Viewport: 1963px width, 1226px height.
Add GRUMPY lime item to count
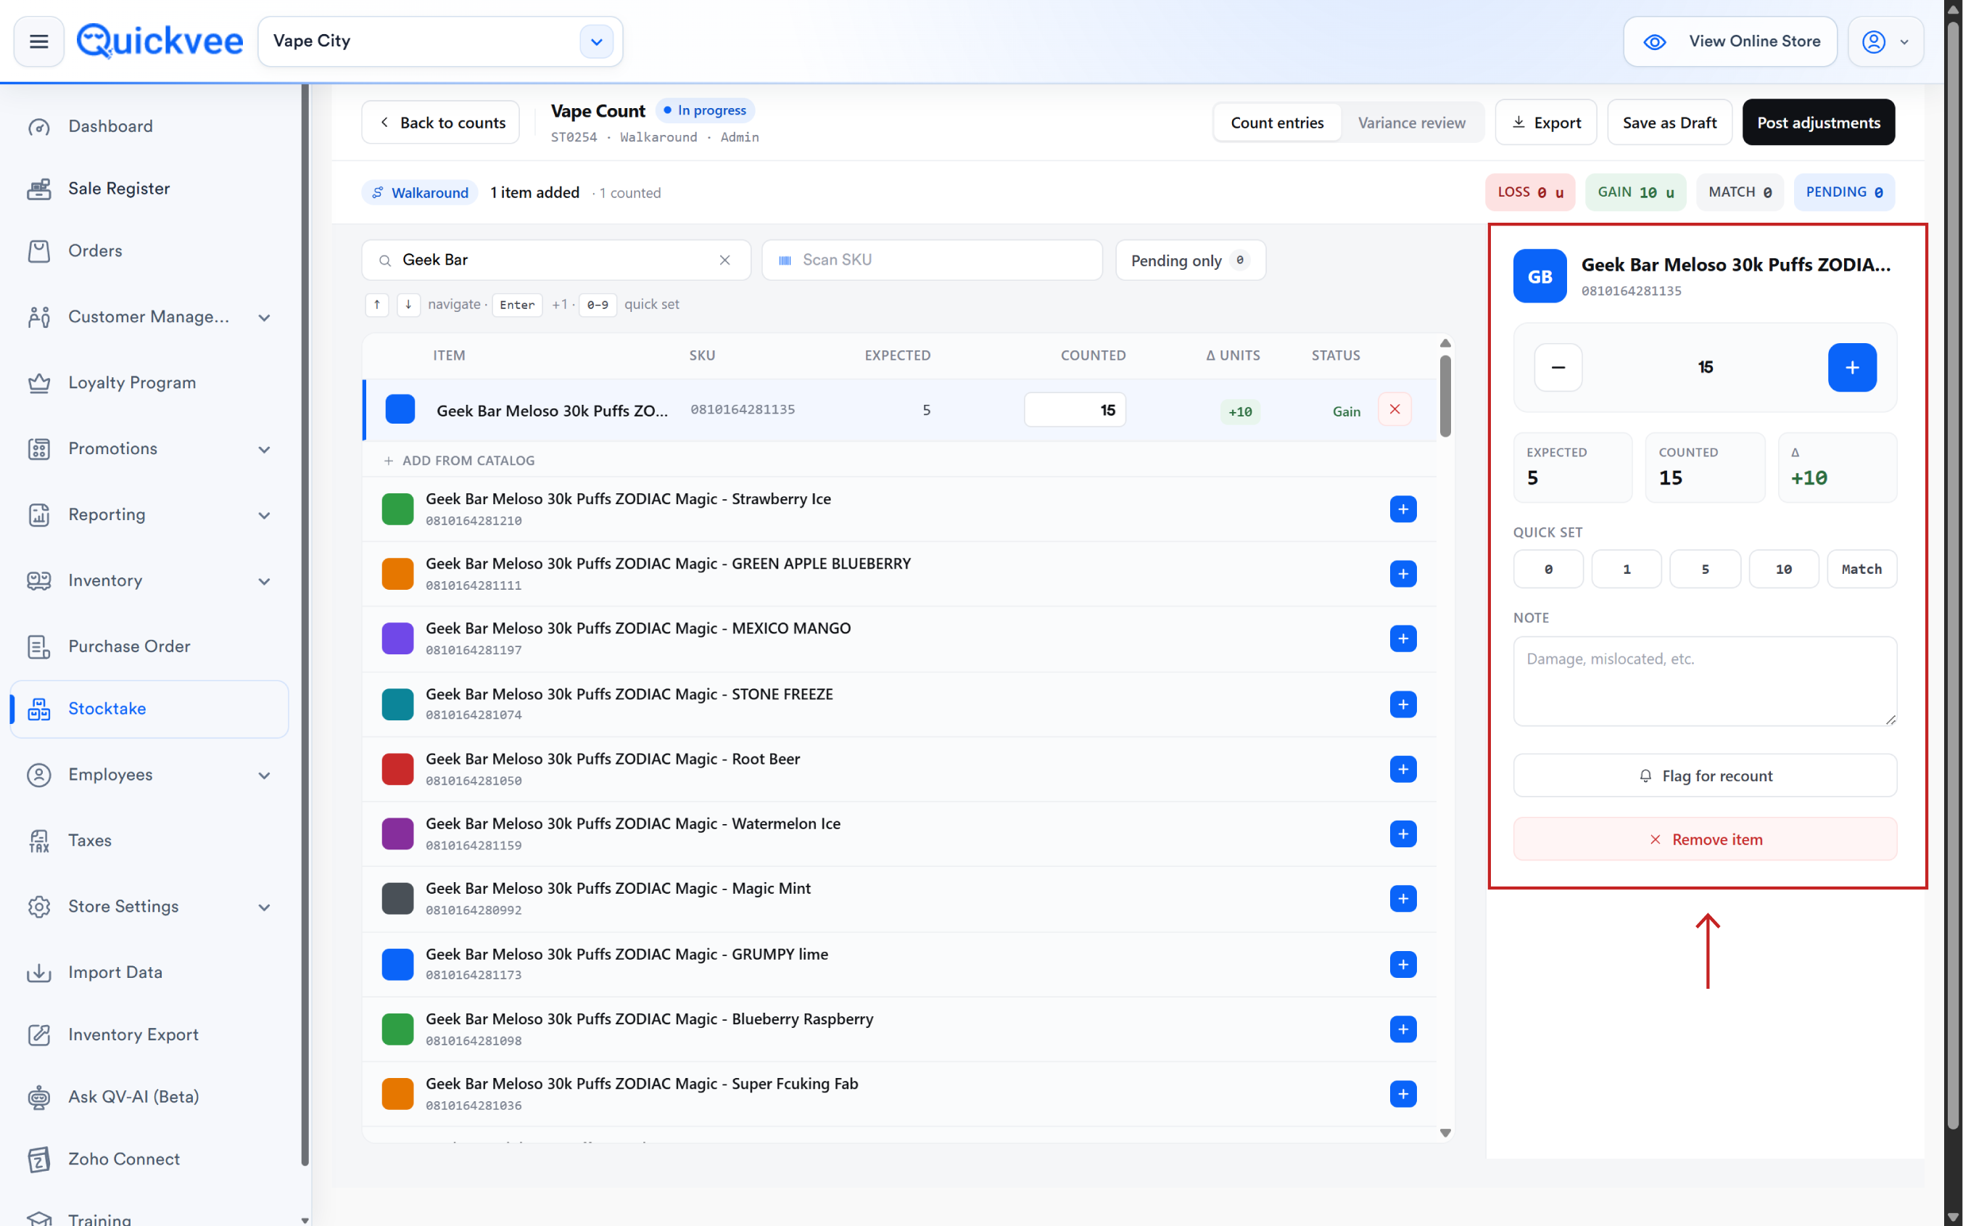1403,965
